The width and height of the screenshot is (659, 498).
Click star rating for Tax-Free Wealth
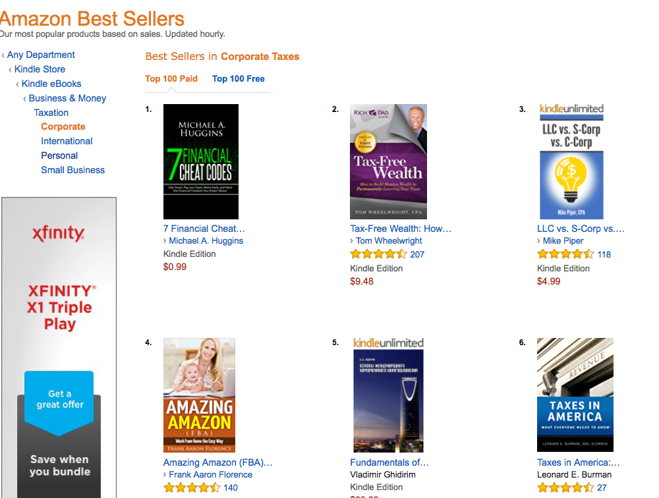pyautogui.click(x=378, y=254)
